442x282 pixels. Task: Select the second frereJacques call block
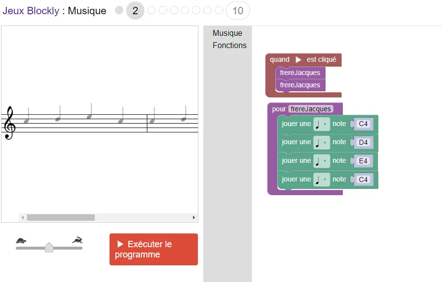pyautogui.click(x=300, y=85)
